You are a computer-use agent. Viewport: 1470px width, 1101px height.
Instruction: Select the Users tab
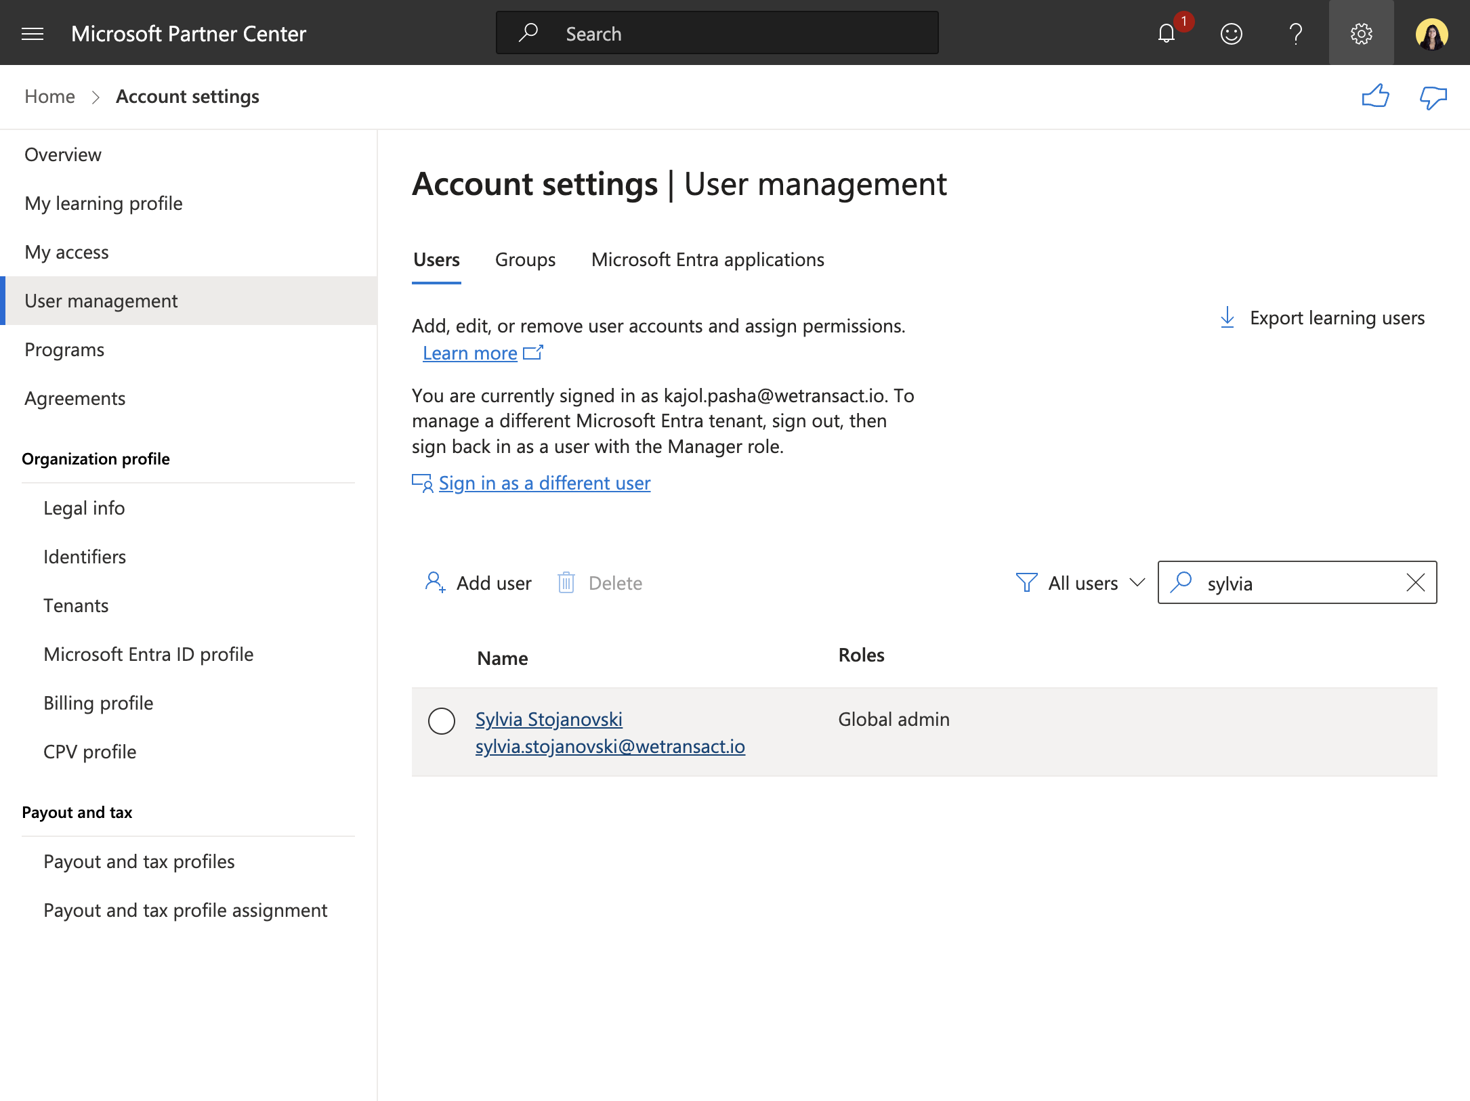pos(436,260)
